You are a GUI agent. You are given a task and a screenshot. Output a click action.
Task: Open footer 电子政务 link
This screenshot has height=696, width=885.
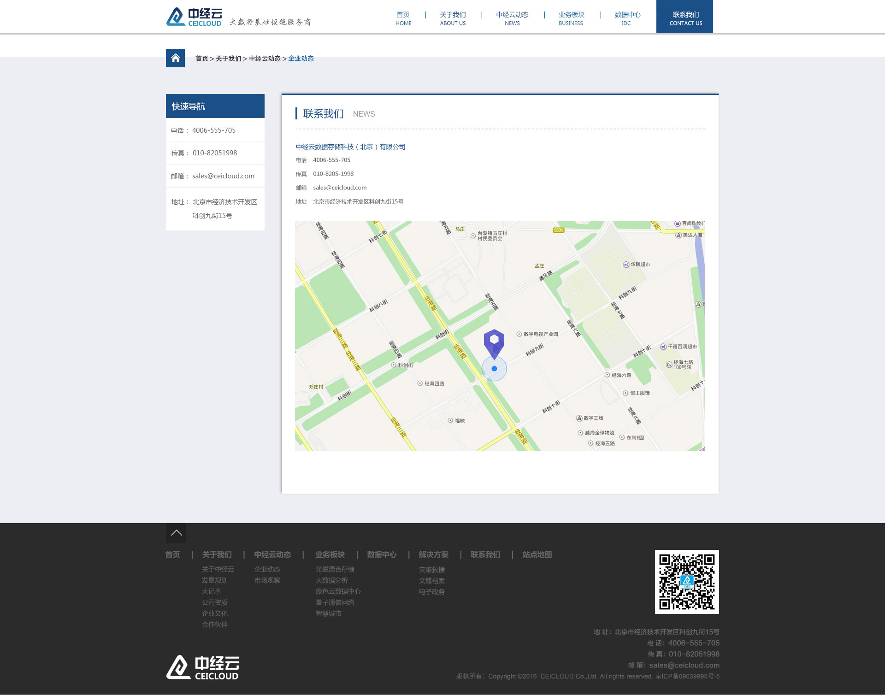coord(432,592)
